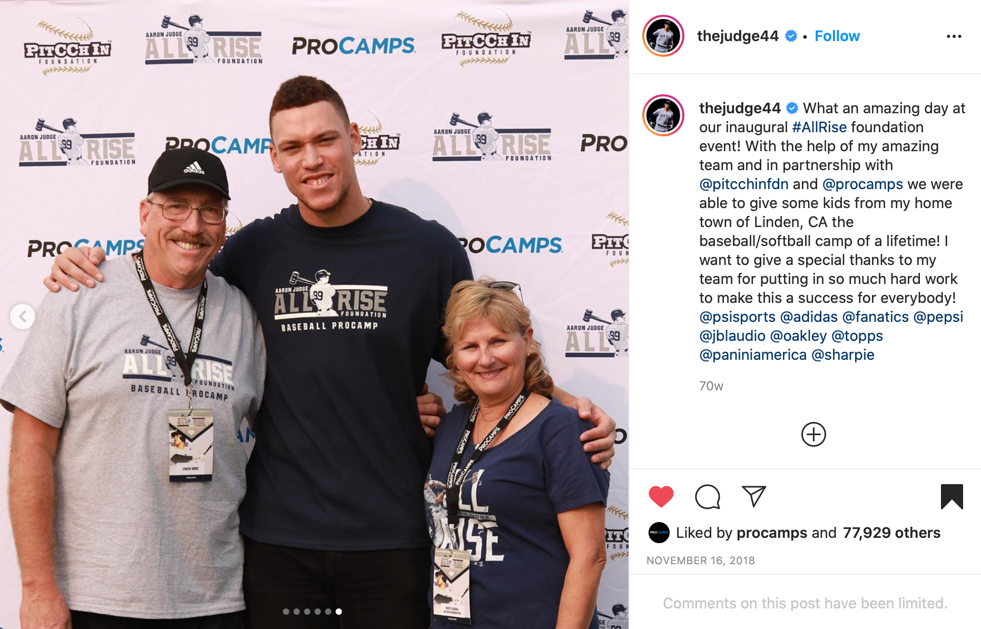981x629 pixels.
Task: Unlike the post with the red heart
Action: point(661,496)
